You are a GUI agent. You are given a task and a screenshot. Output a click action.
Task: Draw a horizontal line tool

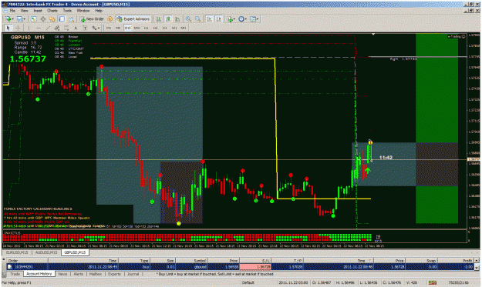(38, 28)
